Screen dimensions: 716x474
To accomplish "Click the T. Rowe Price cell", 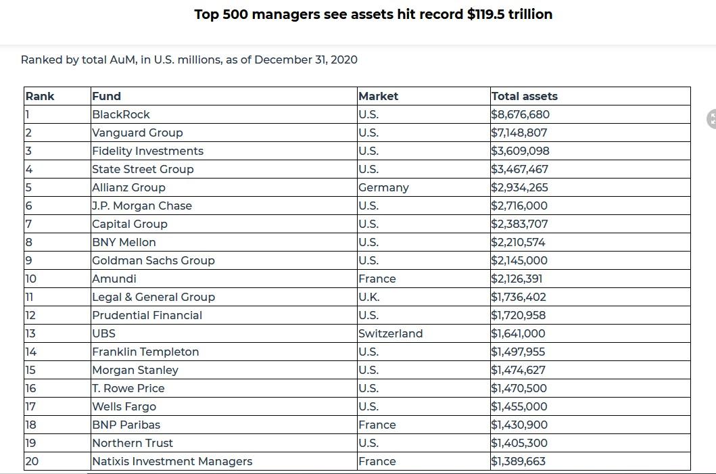I will pos(128,388).
